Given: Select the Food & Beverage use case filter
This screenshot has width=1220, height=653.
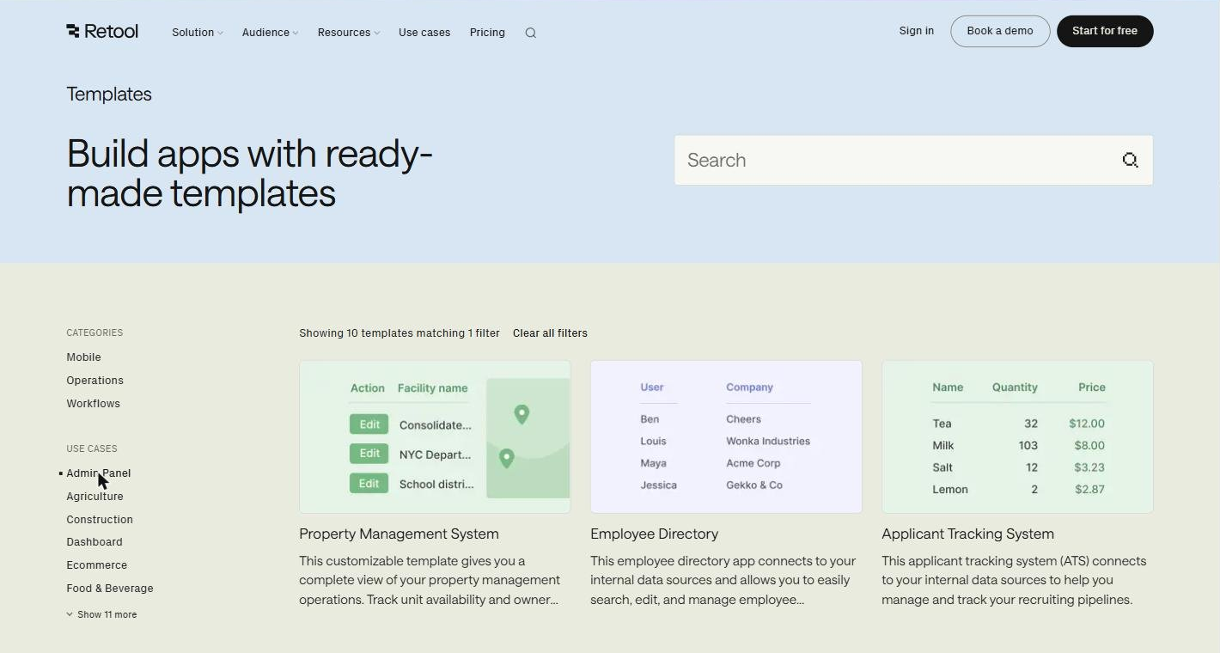Looking at the screenshot, I should click(110, 589).
